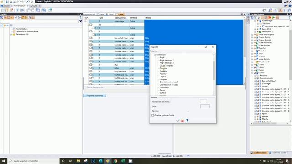Pin toggle icon on the Entités panel header
The width and height of the screenshot is (292, 164).
[x=78, y=14]
